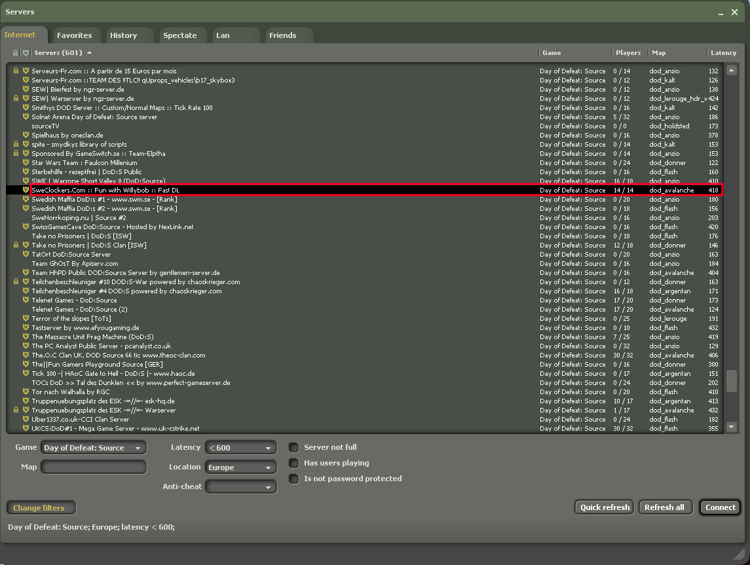Tick the Is not password protected checkbox
The height and width of the screenshot is (565, 750).
pos(294,479)
